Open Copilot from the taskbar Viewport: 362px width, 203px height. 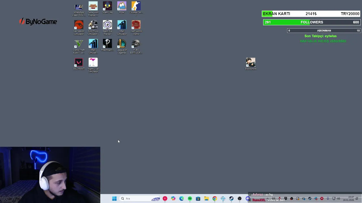coord(173,198)
